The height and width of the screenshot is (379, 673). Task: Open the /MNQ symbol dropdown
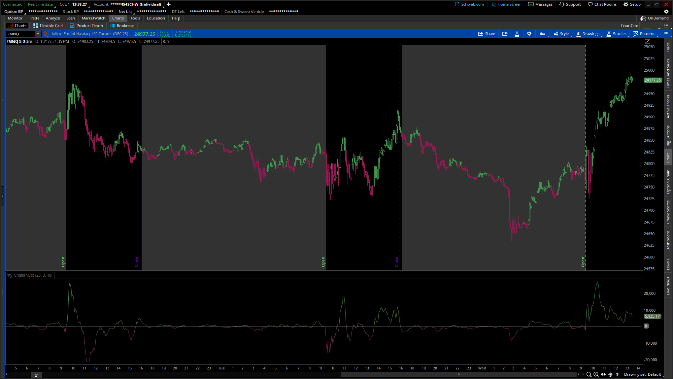pyautogui.click(x=38, y=34)
